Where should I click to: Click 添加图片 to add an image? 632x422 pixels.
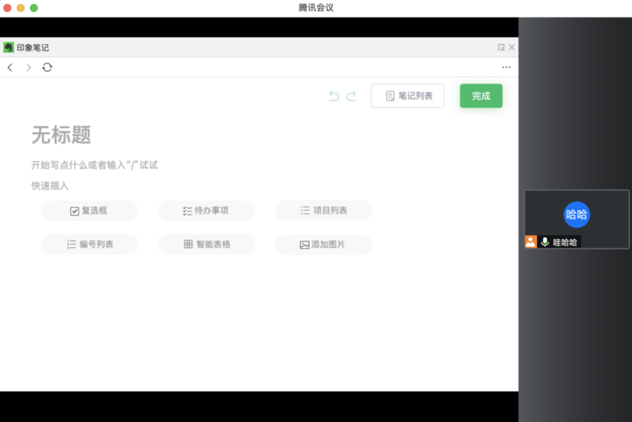[x=323, y=245]
